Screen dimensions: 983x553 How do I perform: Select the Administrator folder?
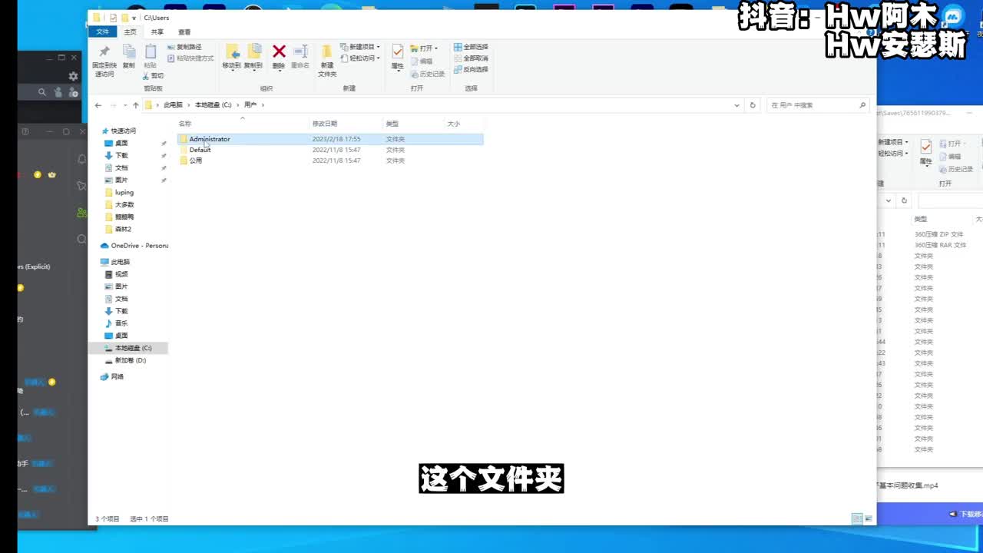coord(330,139)
